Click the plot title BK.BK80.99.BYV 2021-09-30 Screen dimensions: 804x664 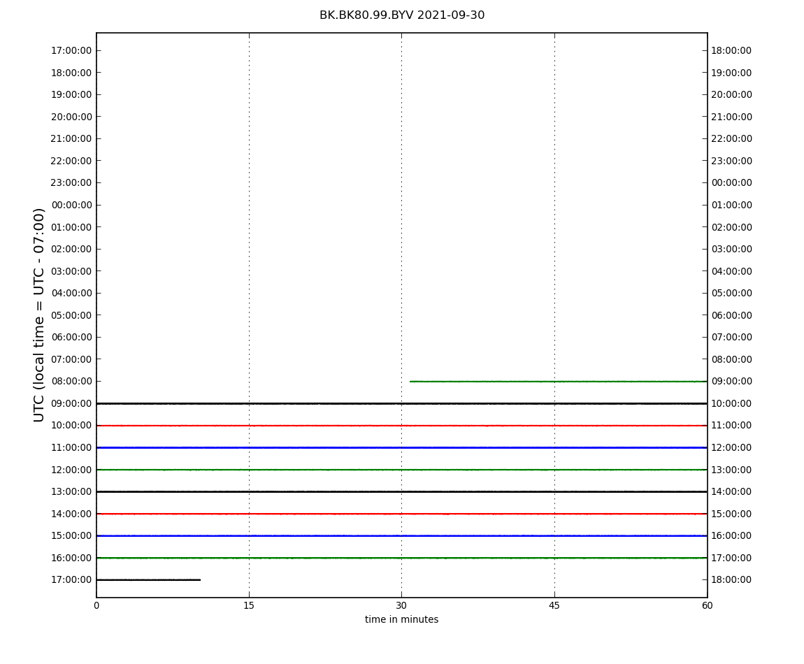pyautogui.click(x=401, y=15)
